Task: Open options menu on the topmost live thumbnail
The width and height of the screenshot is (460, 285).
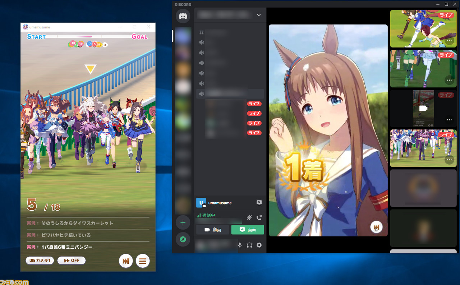Action: (449, 40)
